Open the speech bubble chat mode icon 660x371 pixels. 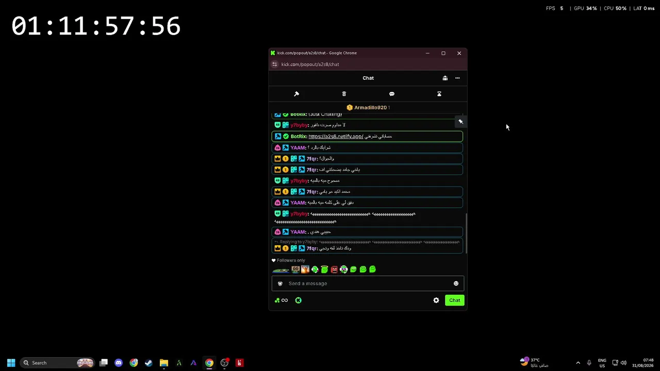click(392, 94)
